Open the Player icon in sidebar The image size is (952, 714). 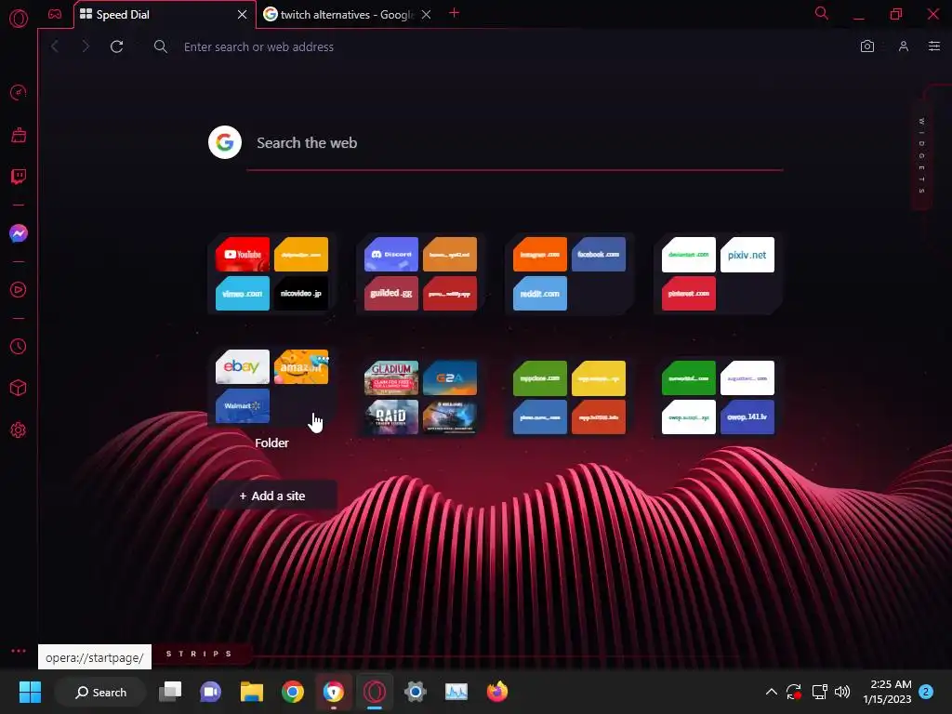click(19, 290)
